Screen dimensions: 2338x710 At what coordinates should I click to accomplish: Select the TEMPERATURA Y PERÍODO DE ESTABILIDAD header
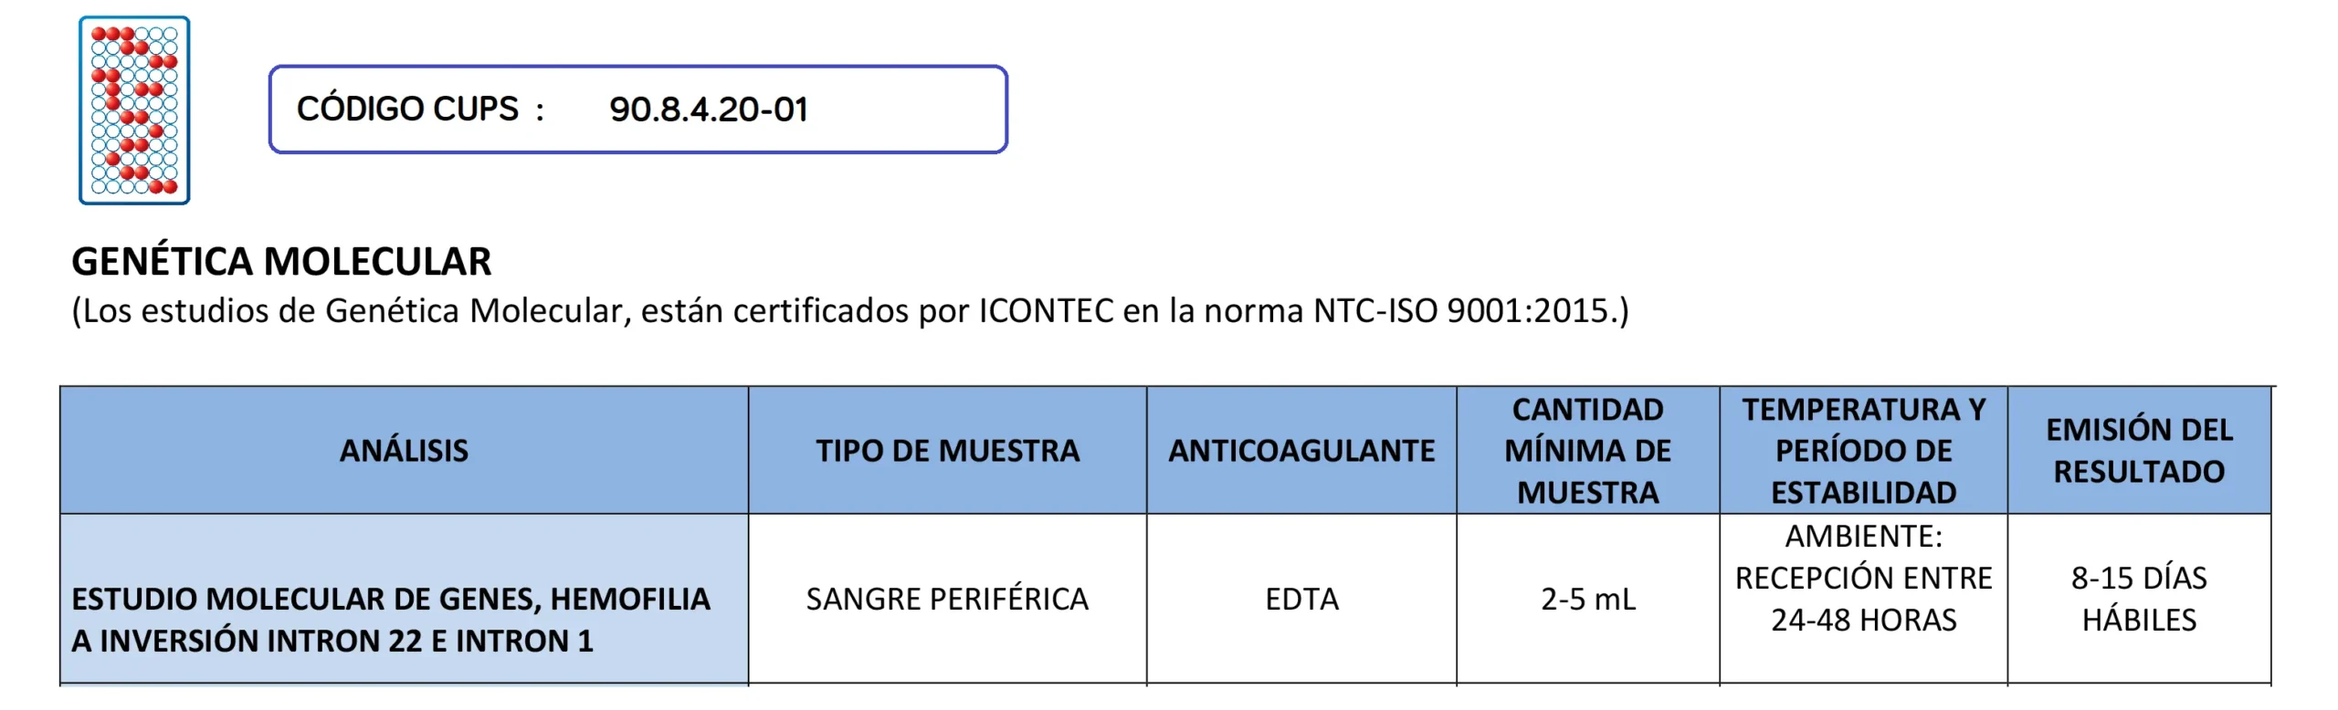1863,451
